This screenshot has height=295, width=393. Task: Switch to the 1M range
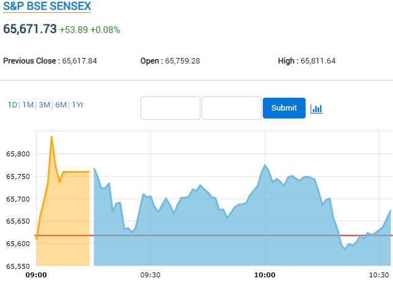(28, 105)
